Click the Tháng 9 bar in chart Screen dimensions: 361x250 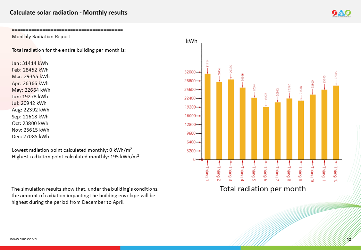pyautogui.click(x=301, y=130)
